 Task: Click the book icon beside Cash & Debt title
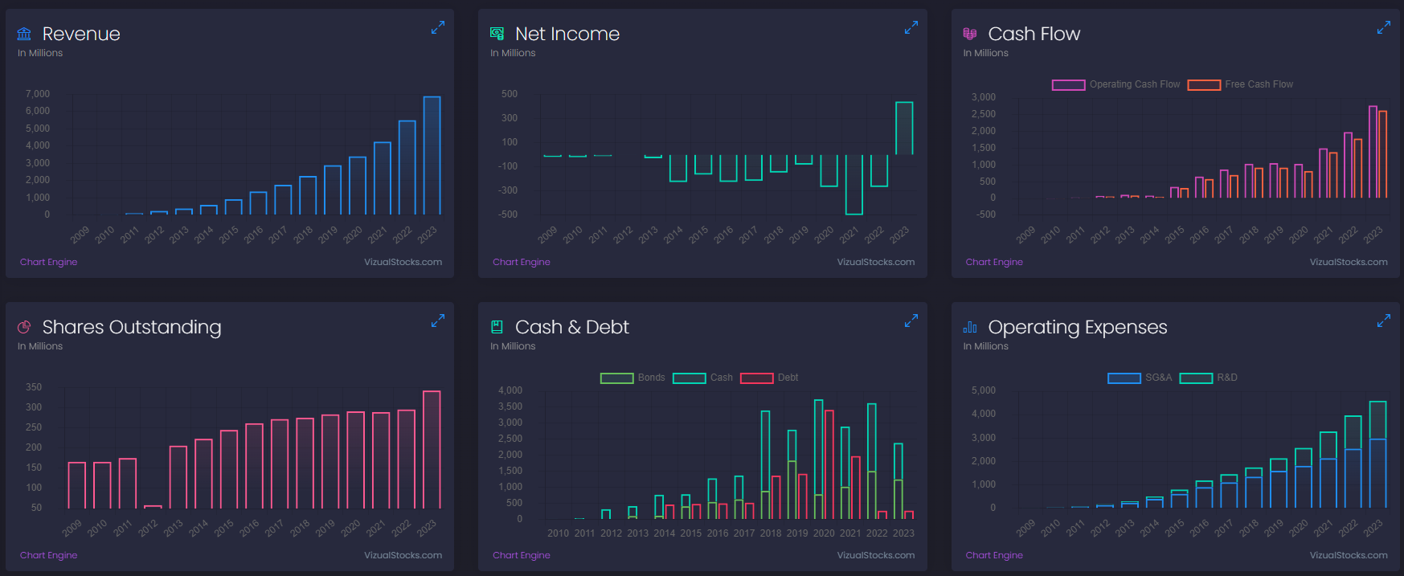tap(497, 327)
